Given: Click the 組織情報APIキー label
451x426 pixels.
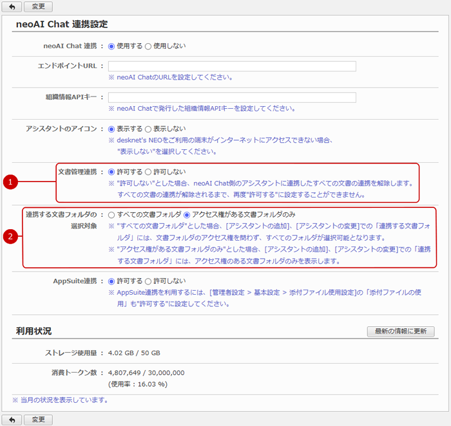Looking at the screenshot, I should [x=71, y=97].
